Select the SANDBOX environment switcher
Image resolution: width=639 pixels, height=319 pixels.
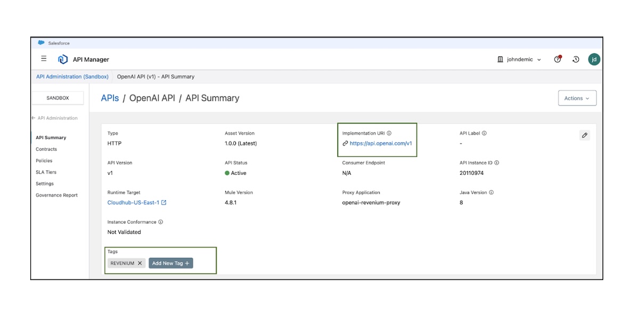(58, 98)
